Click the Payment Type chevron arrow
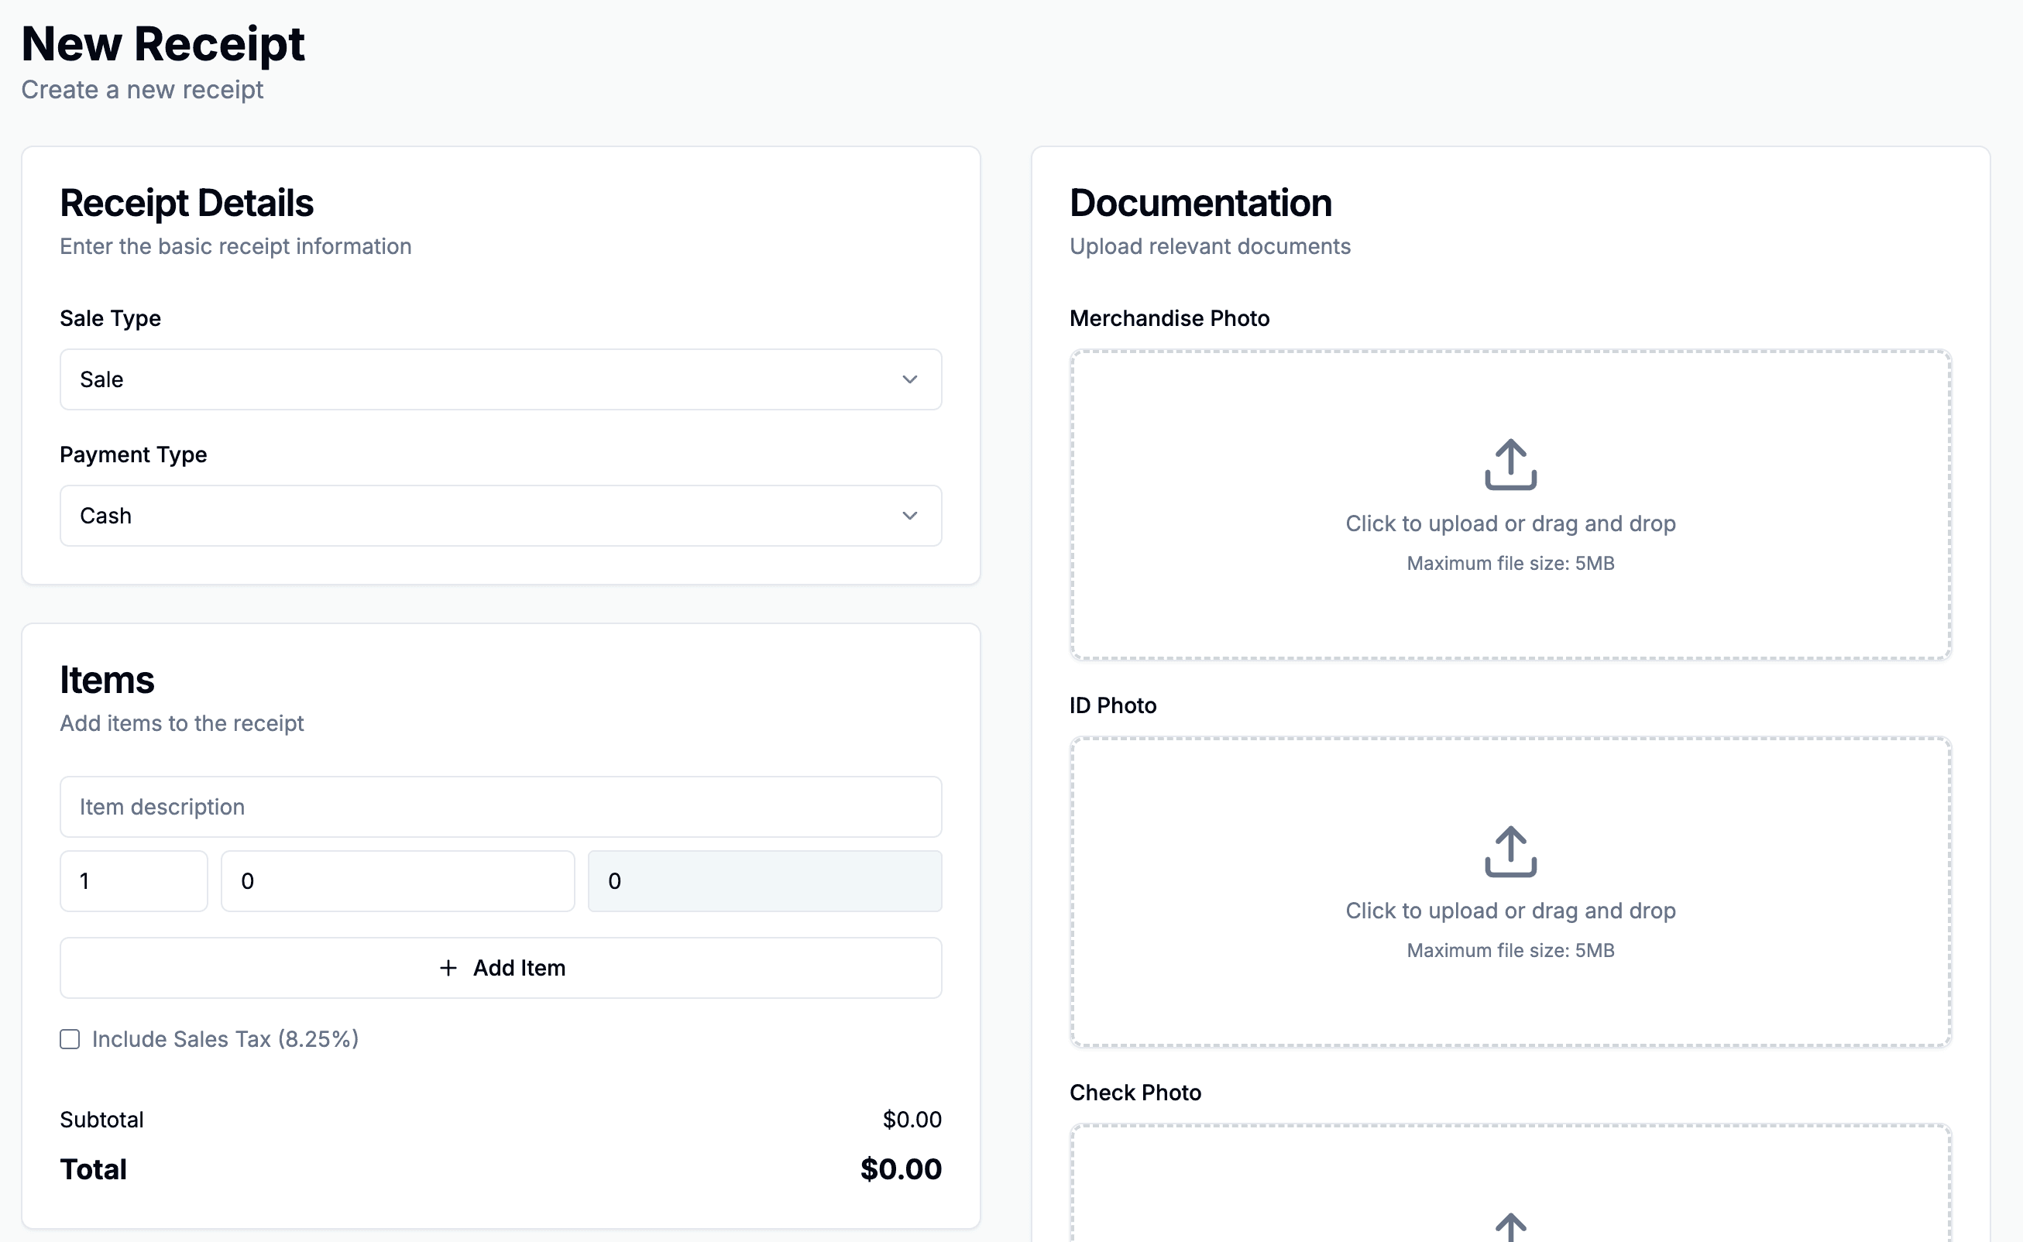 pyautogui.click(x=908, y=516)
